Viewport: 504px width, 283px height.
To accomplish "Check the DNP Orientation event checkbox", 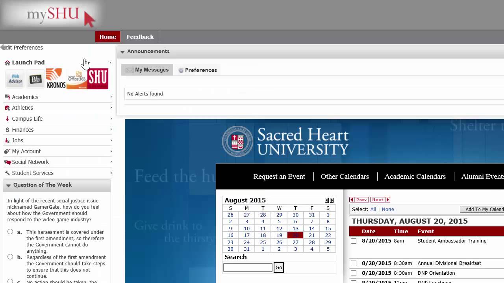I will tap(354, 273).
